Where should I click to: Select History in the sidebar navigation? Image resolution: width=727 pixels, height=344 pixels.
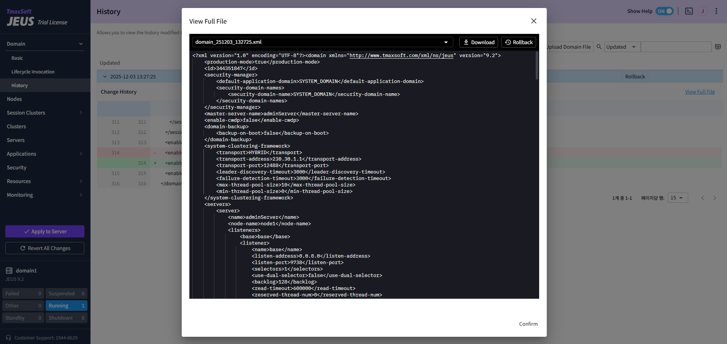coord(19,85)
